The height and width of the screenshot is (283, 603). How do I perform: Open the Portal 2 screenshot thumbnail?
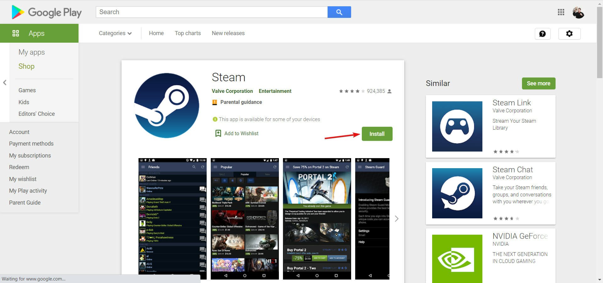(317, 219)
